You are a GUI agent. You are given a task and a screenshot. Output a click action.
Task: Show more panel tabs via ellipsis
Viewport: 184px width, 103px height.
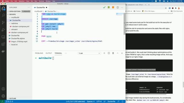(x=66, y=53)
